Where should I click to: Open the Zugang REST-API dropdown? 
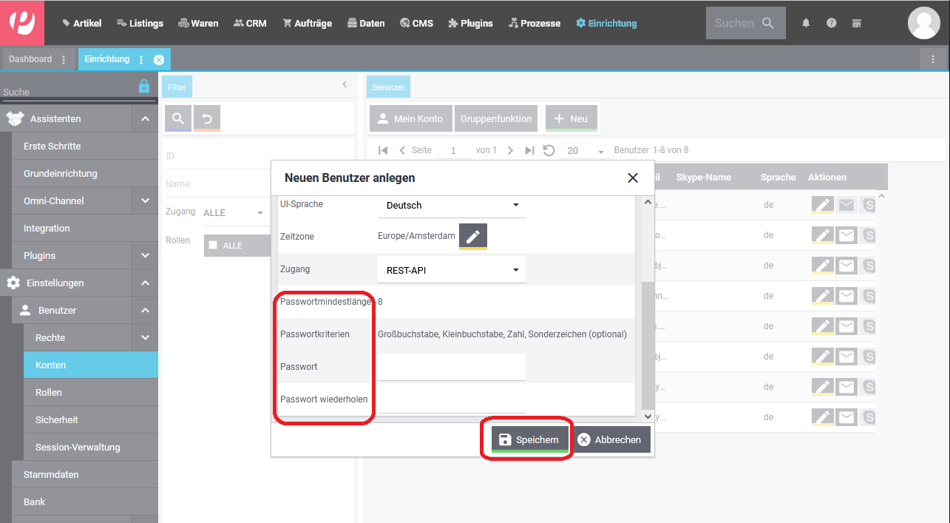(451, 270)
